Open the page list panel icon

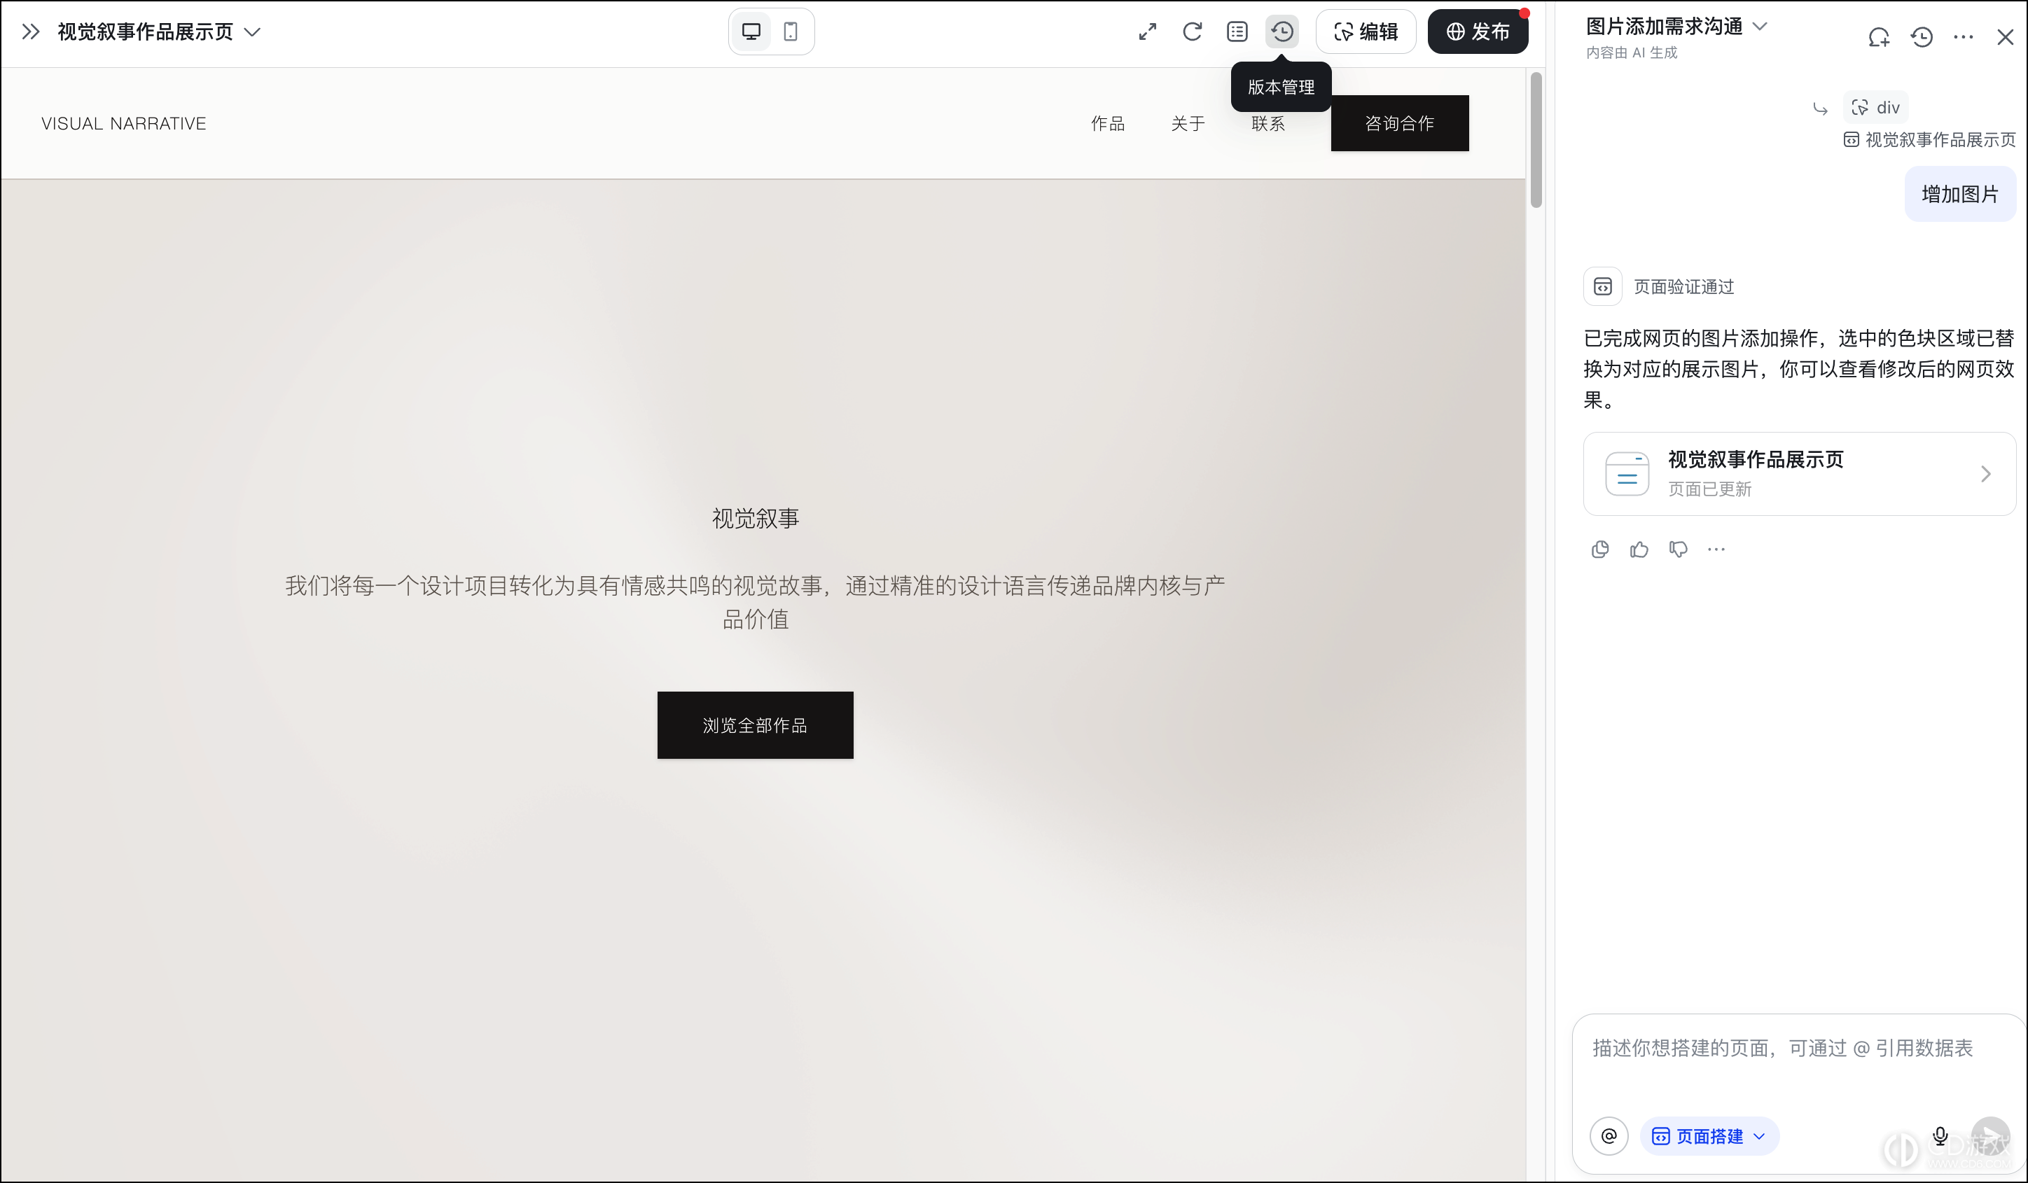point(1237,32)
